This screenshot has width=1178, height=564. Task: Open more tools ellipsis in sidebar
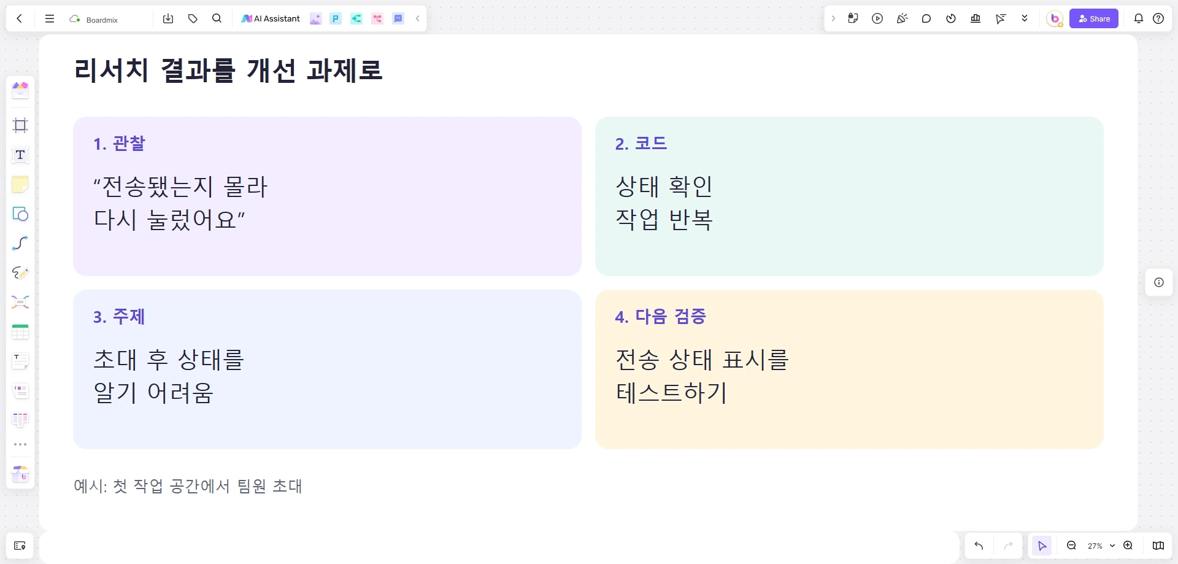tap(20, 444)
